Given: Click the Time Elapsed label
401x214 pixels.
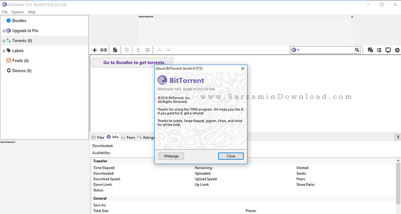Looking at the screenshot, I should pos(104,168).
